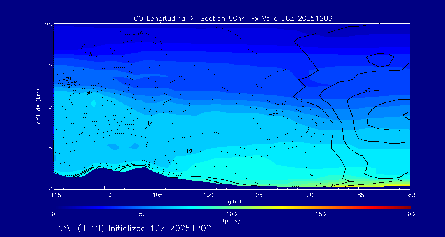Select the 15 tick label on altitude axis
Viewport: 445px width, 237px height.
(48, 65)
